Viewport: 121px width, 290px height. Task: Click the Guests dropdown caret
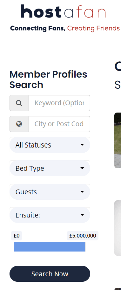pos(82,192)
